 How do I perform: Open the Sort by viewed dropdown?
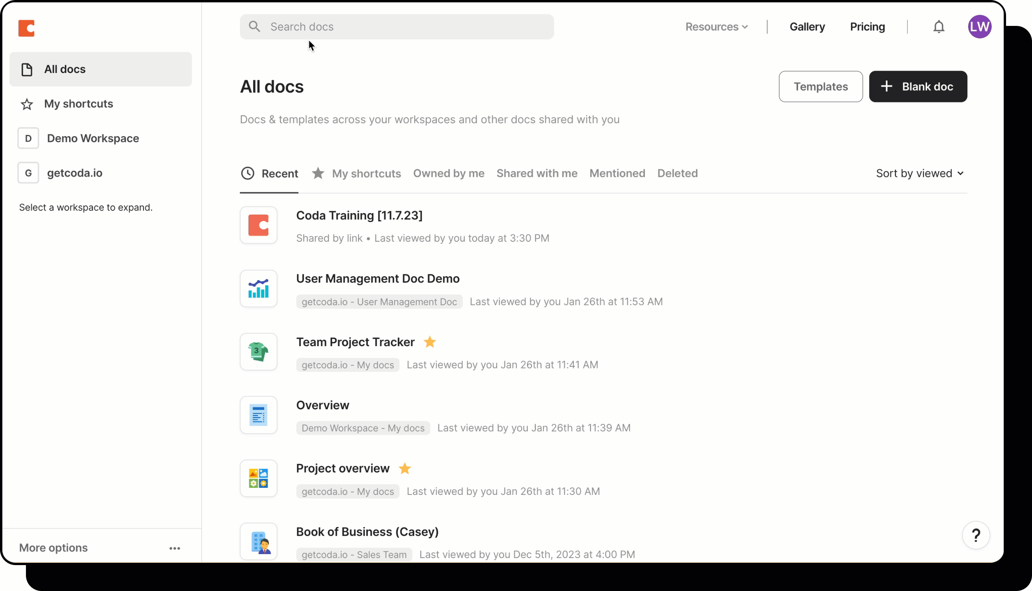pos(920,173)
